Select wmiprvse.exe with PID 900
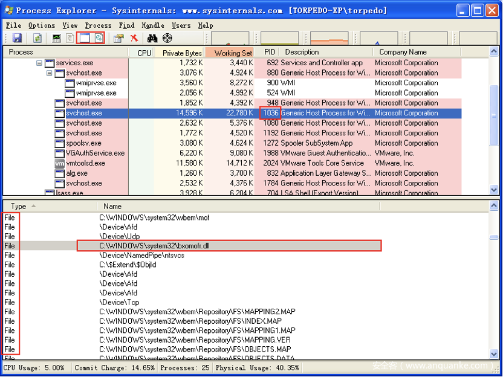Screen dimensions: 503x377 click(x=232, y=83)
